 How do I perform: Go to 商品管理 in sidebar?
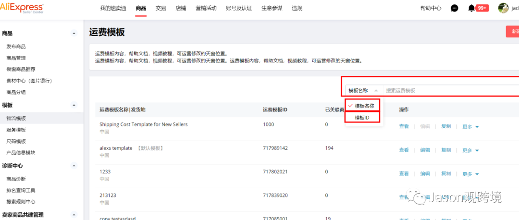tap(16, 58)
